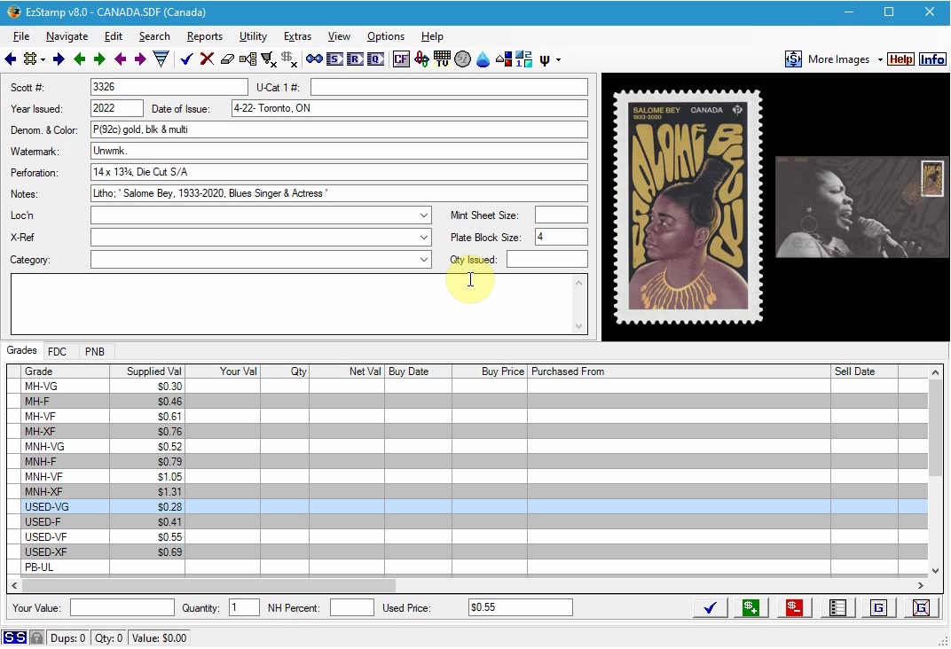Open the dropdown arrow next to psi icon
The image size is (951, 649).
(x=558, y=60)
